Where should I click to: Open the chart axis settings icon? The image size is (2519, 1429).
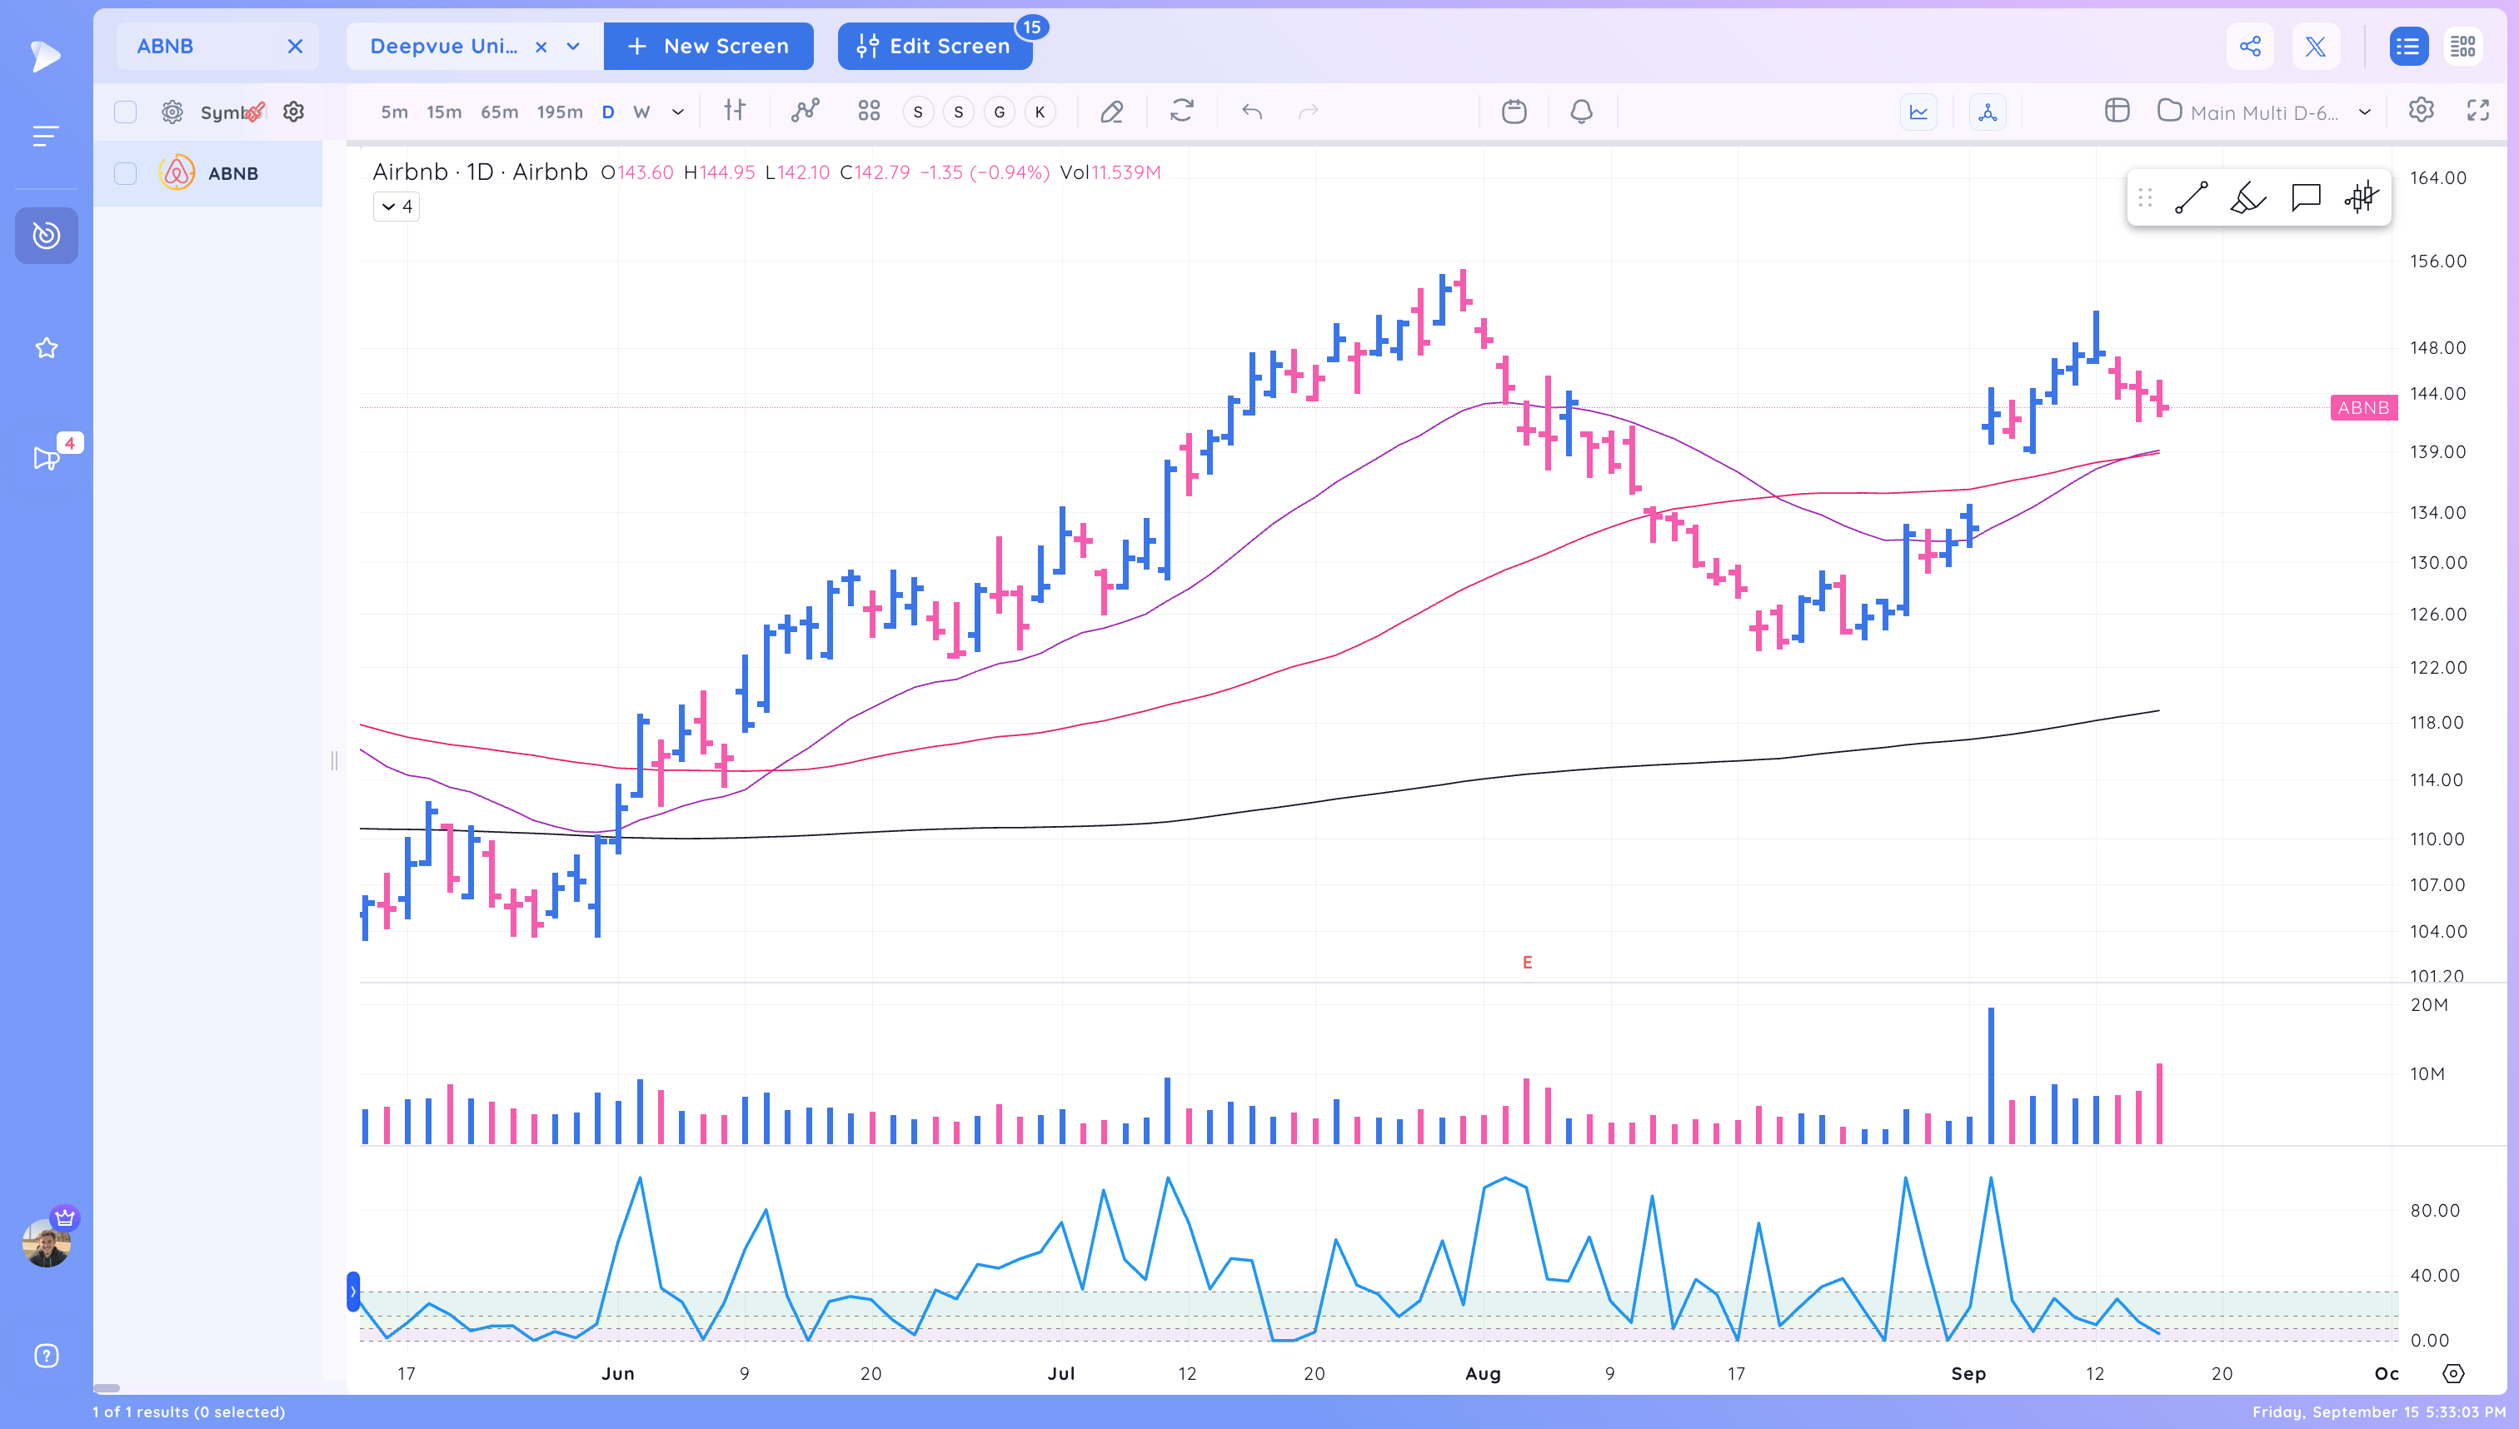pos(2453,1374)
